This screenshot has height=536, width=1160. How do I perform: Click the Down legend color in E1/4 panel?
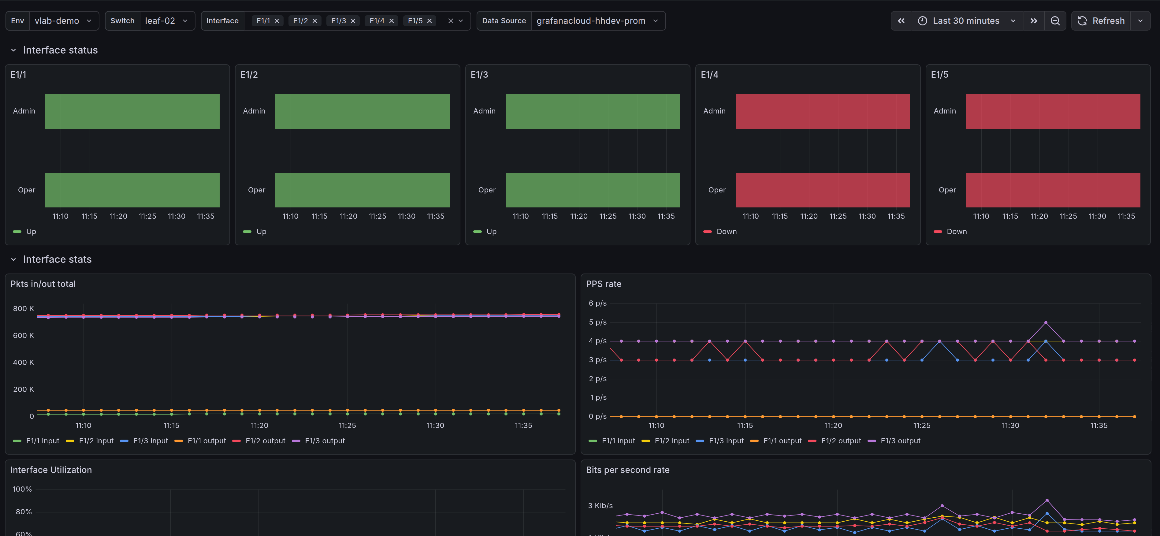pyautogui.click(x=708, y=232)
